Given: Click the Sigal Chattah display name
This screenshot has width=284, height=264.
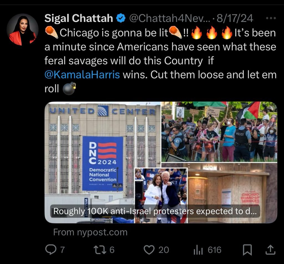Looking at the screenshot, I should [78, 18].
